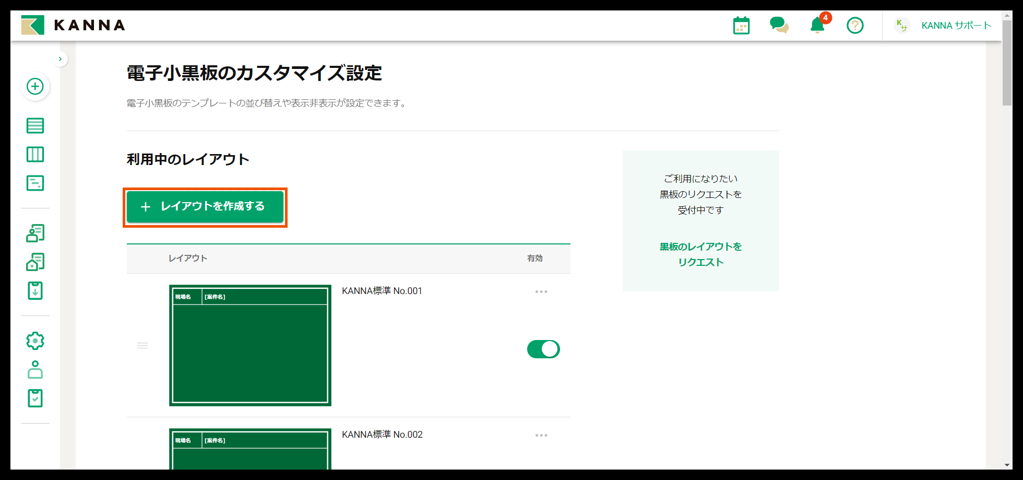
Task: Open the clipboard download sidebar icon
Action: pyautogui.click(x=35, y=290)
